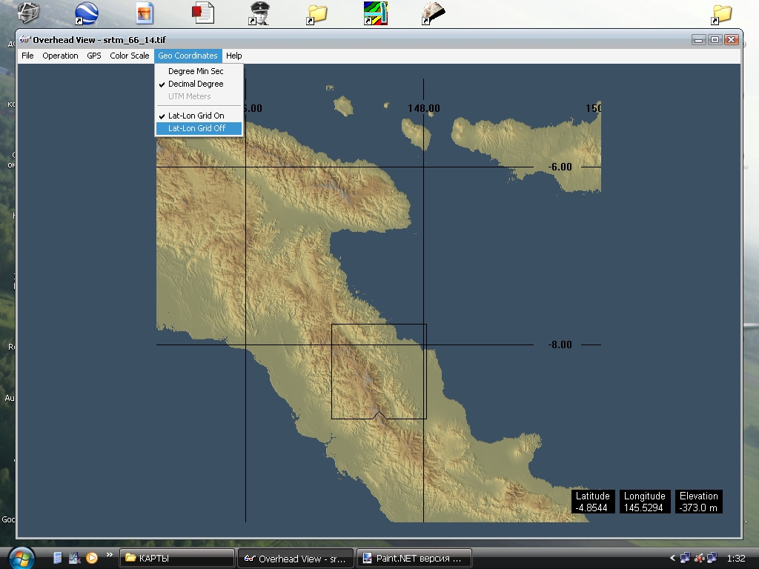This screenshot has width=759, height=569.
Task: Open Google Earth desktop shortcut
Action: tap(87, 13)
